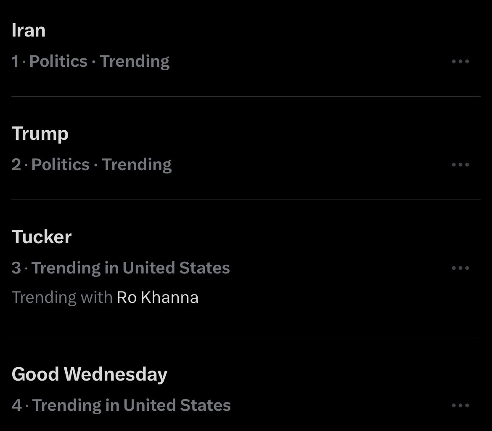
Task: Open the Good Wednesday trend
Action: [89, 374]
